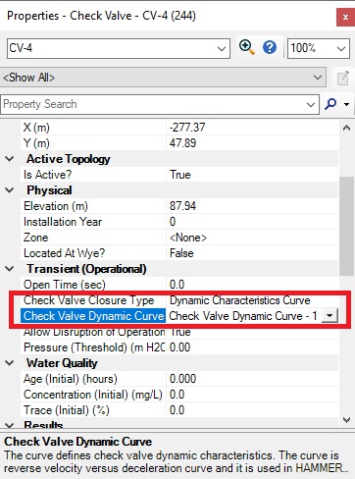The width and height of the screenshot is (355, 479).
Task: Click the Zoom To element magnifier icon
Action: (247, 47)
